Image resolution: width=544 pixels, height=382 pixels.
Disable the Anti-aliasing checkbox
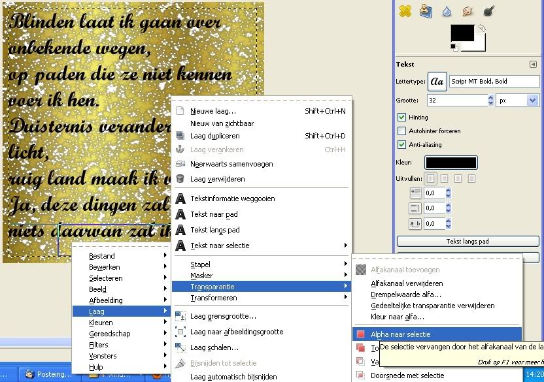[402, 145]
